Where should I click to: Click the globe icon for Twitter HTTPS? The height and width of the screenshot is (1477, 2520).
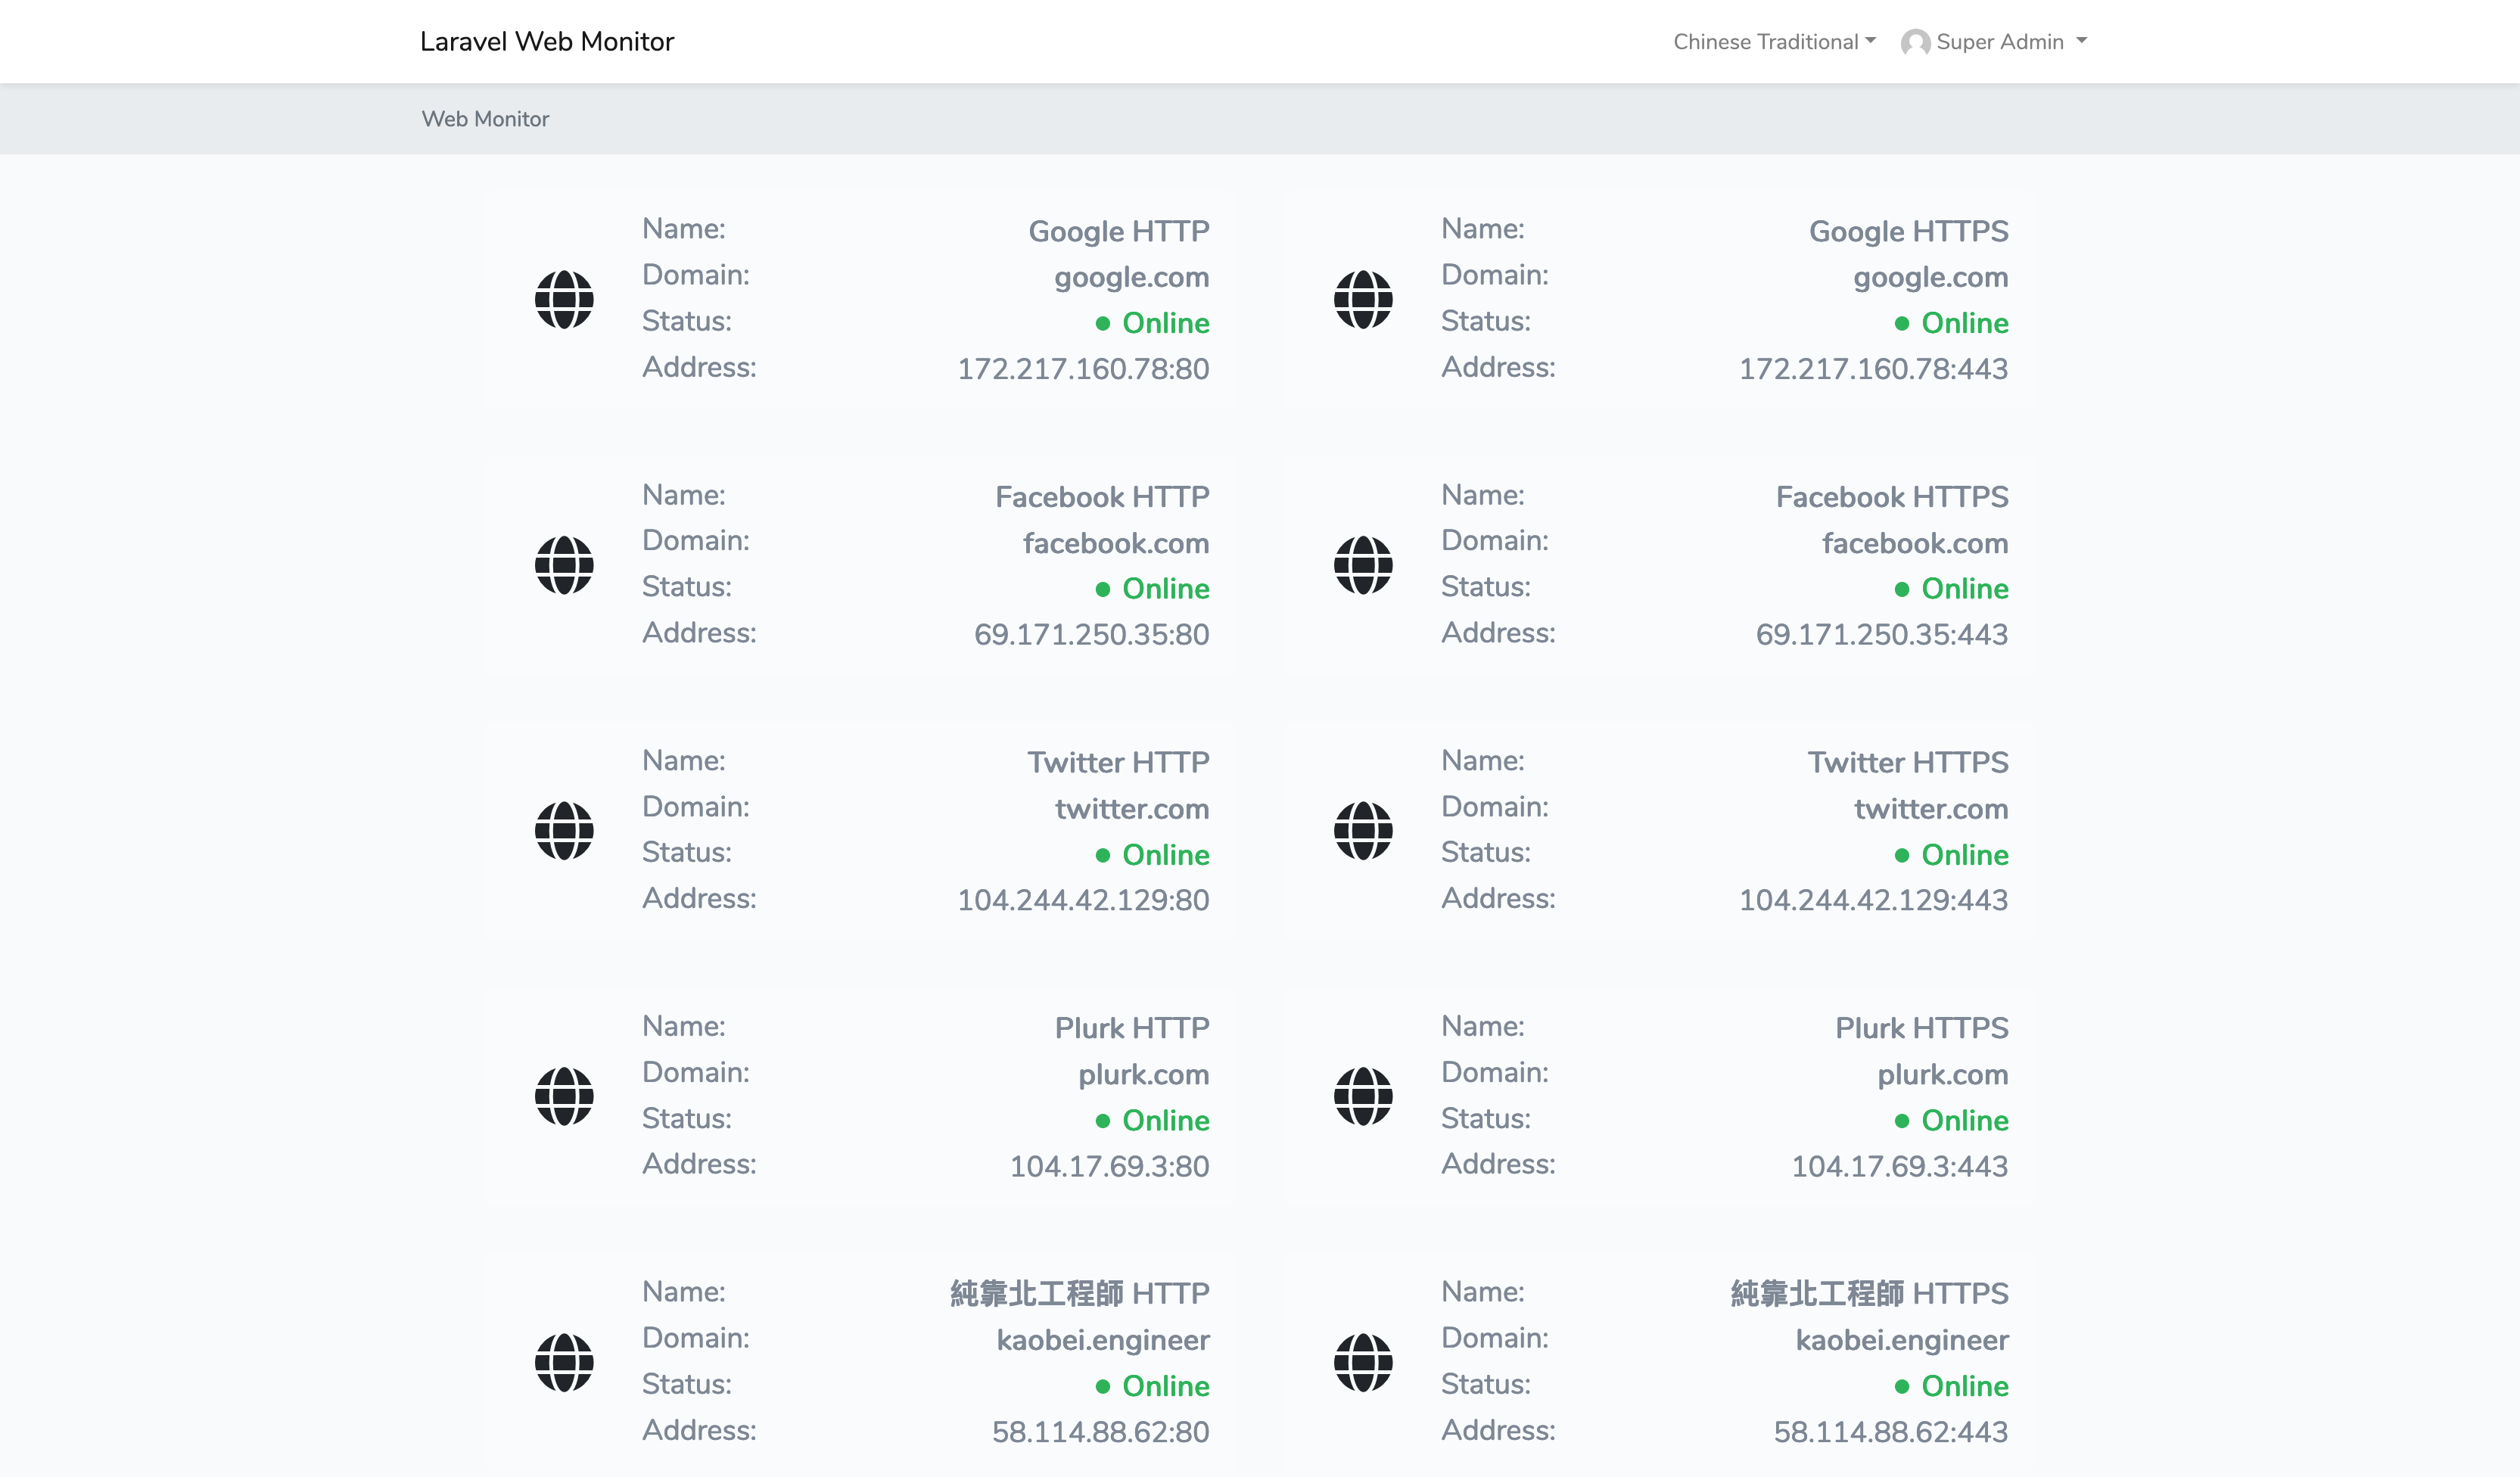click(1363, 830)
